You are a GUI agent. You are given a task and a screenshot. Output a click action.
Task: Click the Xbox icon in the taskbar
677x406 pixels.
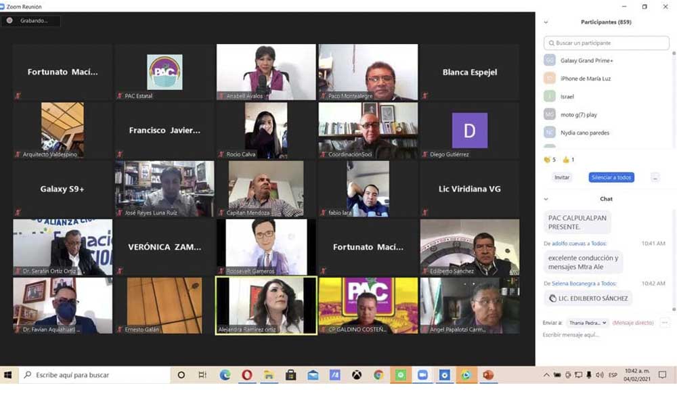[357, 375]
